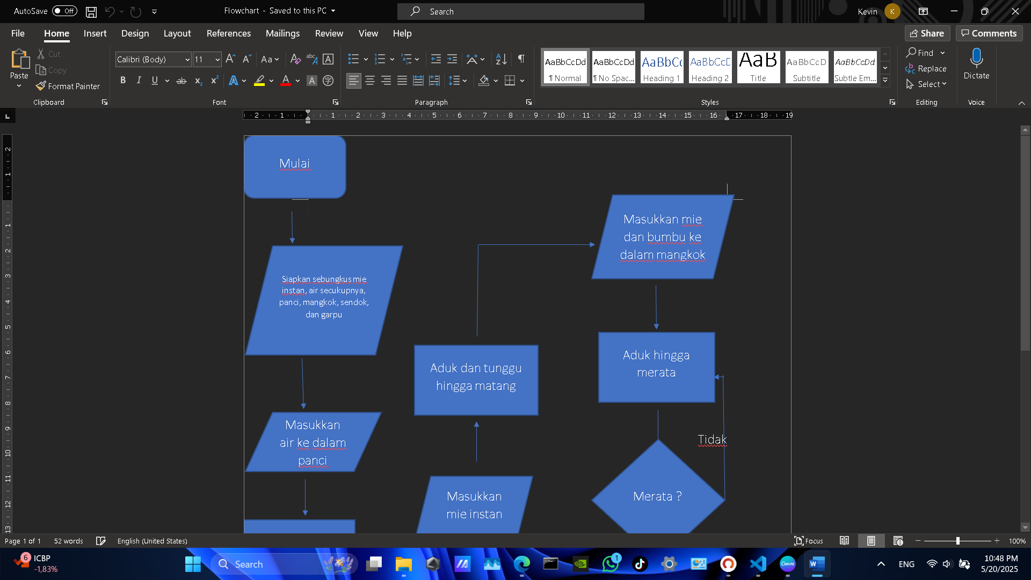The height and width of the screenshot is (580, 1031).
Task: Expand numbering list options dropdown
Action: tap(392, 59)
